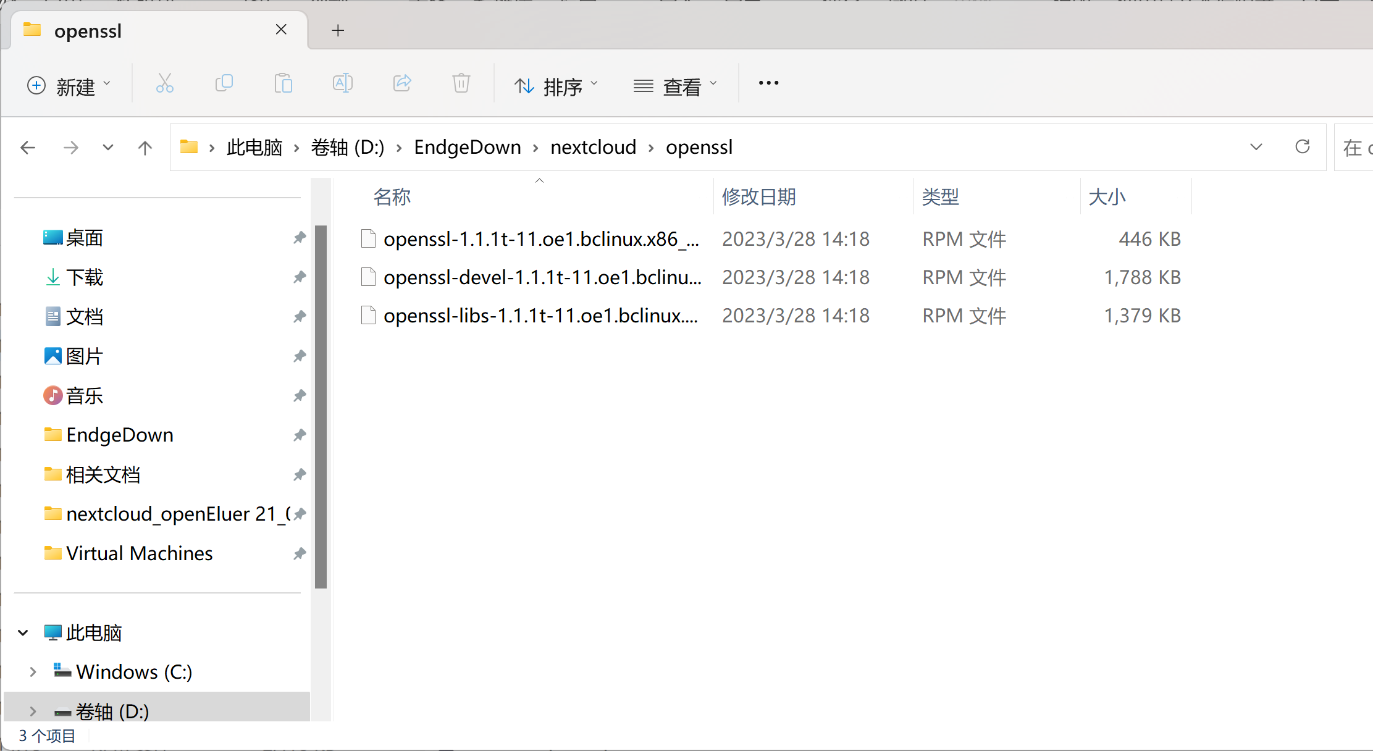
Task: Open the 查看 view menu
Action: [675, 86]
